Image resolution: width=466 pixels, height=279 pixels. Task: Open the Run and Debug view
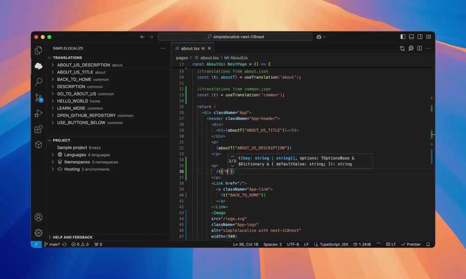tap(38, 113)
